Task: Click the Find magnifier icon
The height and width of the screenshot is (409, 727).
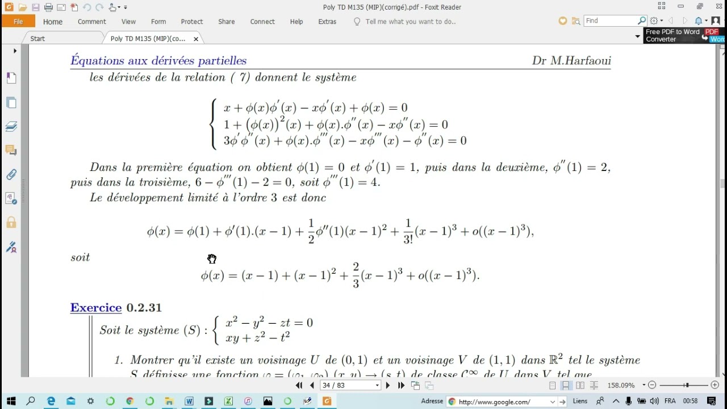Action: [x=642, y=20]
